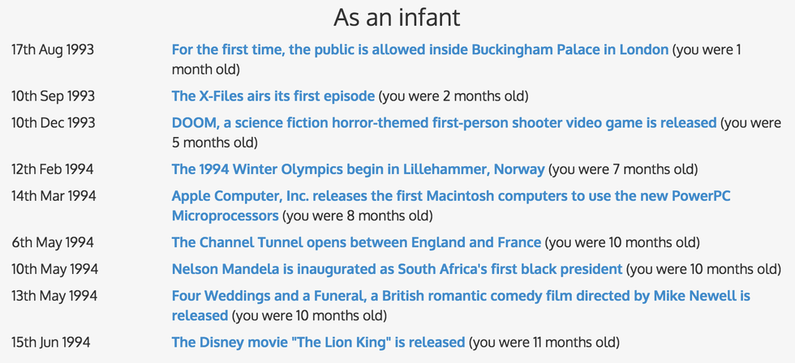795x363 pixels.
Task: Select the 14th Mar 1994 date text
Action: [x=54, y=196]
